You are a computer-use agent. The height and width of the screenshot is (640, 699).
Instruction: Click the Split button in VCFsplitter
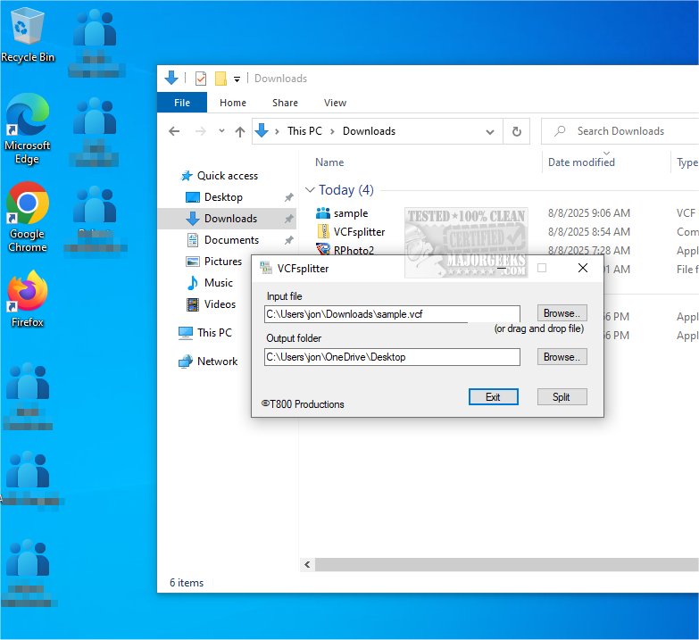coord(562,396)
